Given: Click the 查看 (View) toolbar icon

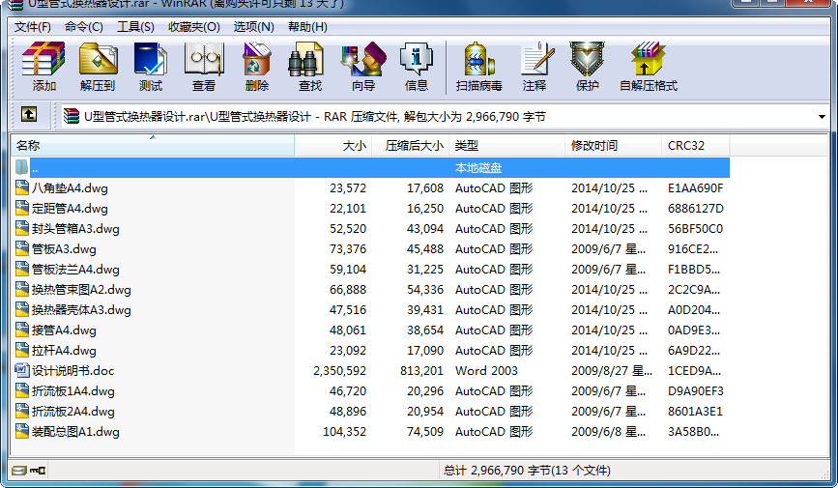Looking at the screenshot, I should tap(204, 58).
